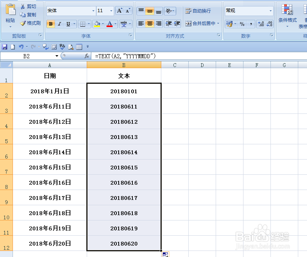Toggle Underline formatting button
This screenshot has width=307, height=257.
[68, 24]
